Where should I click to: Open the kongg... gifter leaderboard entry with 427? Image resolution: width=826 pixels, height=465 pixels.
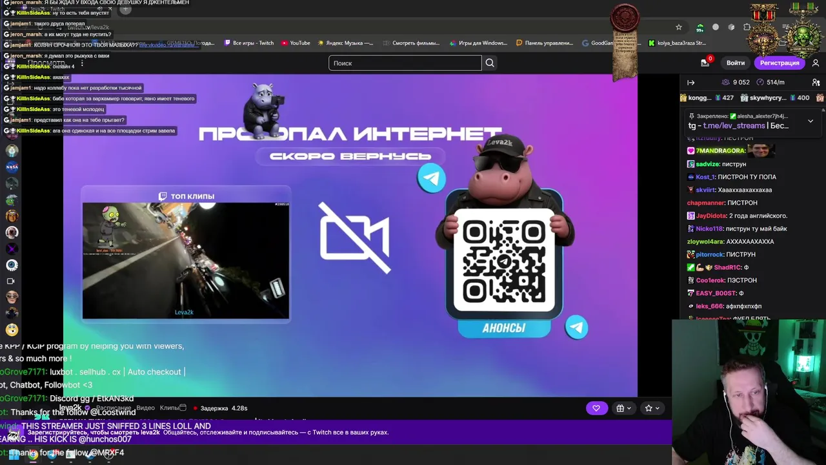(707, 98)
